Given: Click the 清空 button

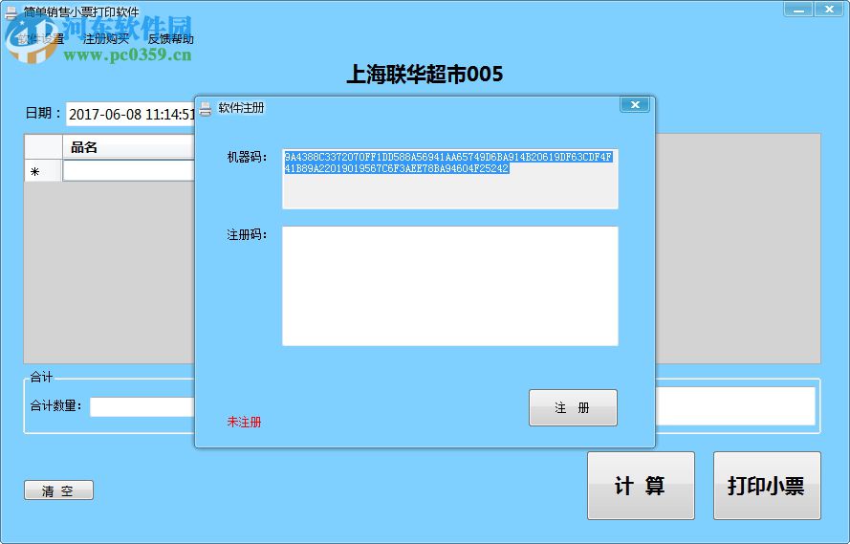Looking at the screenshot, I should click(58, 490).
